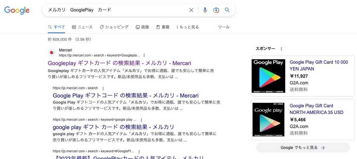Open Google Play ギフトコード の検索結果 link
Viewport: 357px width, 159px height.
[x=126, y=96]
